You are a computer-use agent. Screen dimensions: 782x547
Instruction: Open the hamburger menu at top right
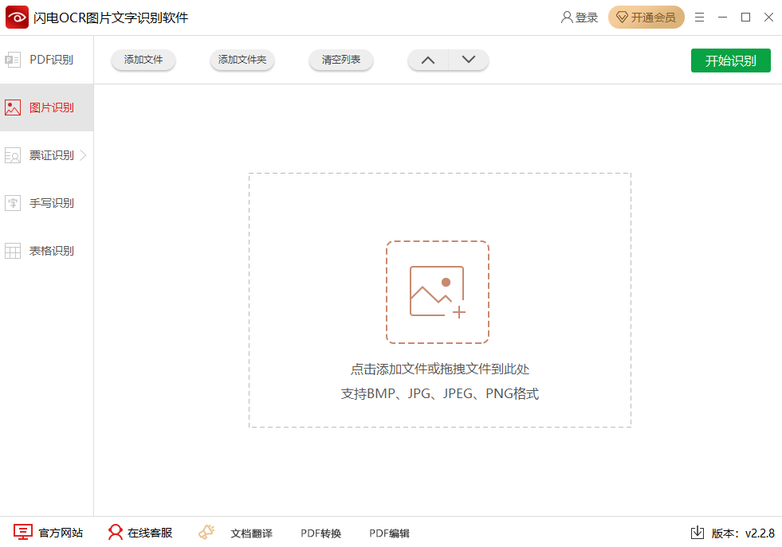[699, 16]
